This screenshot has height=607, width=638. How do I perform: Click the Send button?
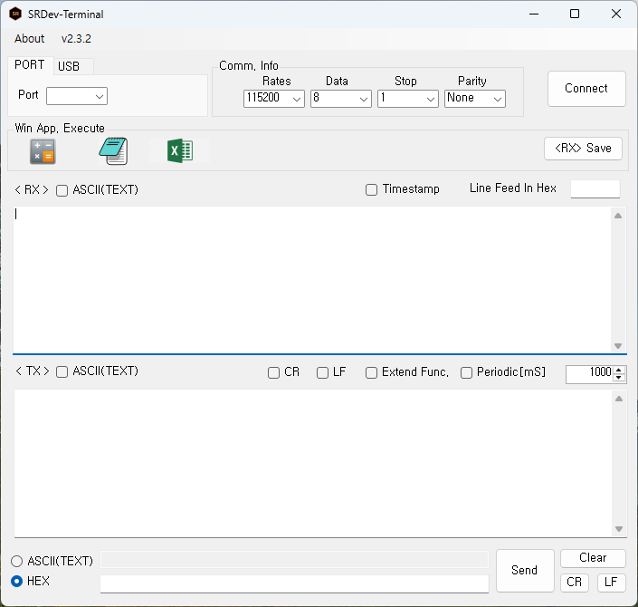pos(525,571)
